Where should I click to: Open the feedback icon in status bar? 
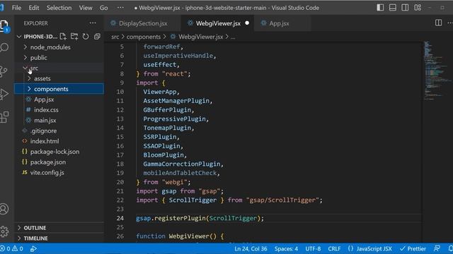437,248
